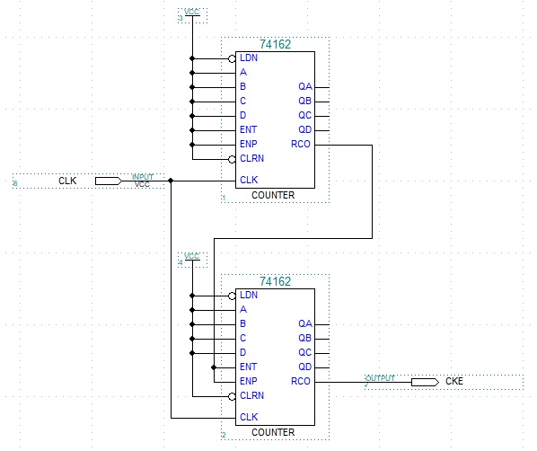Click the CLK pin of the lower counter

coord(249,417)
